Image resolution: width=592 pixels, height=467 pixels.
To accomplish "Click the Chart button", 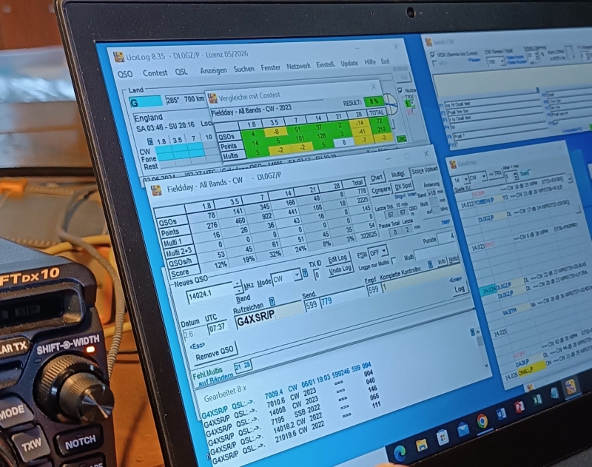I will (376, 178).
